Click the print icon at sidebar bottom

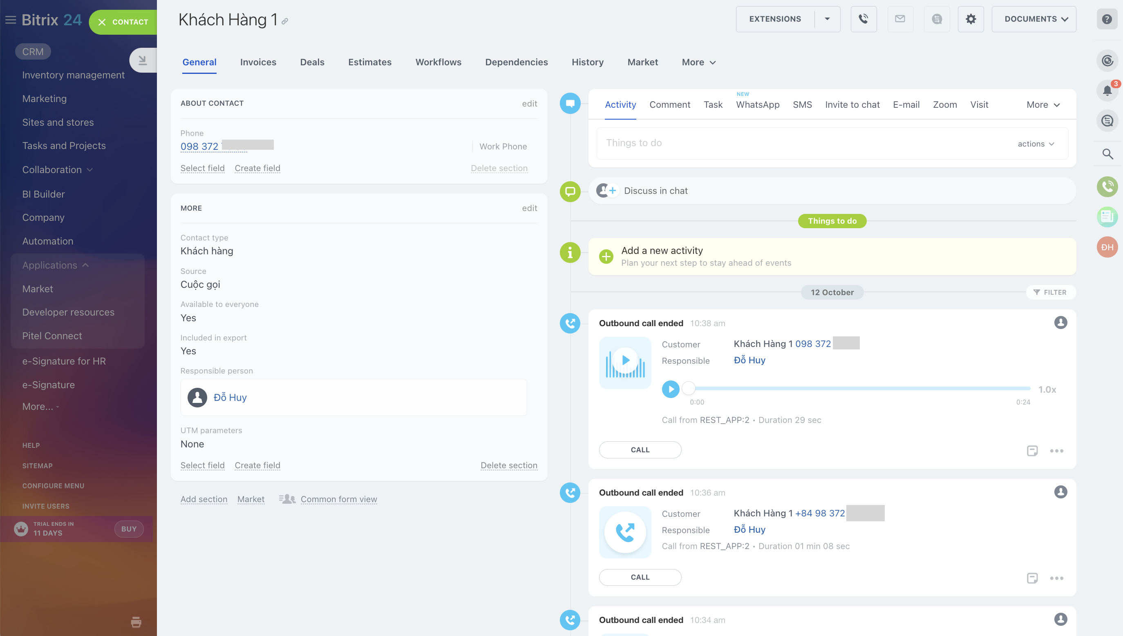pos(136,622)
